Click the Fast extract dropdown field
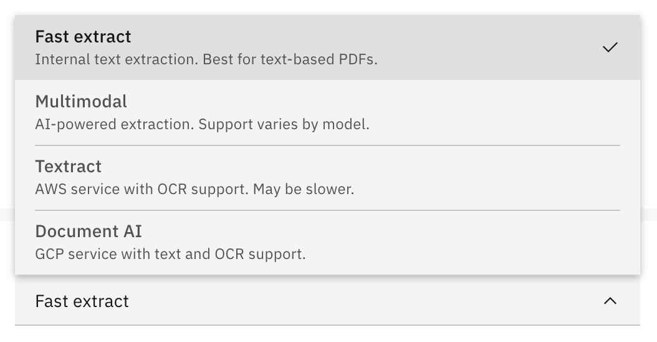The height and width of the screenshot is (342, 657). [312, 301]
